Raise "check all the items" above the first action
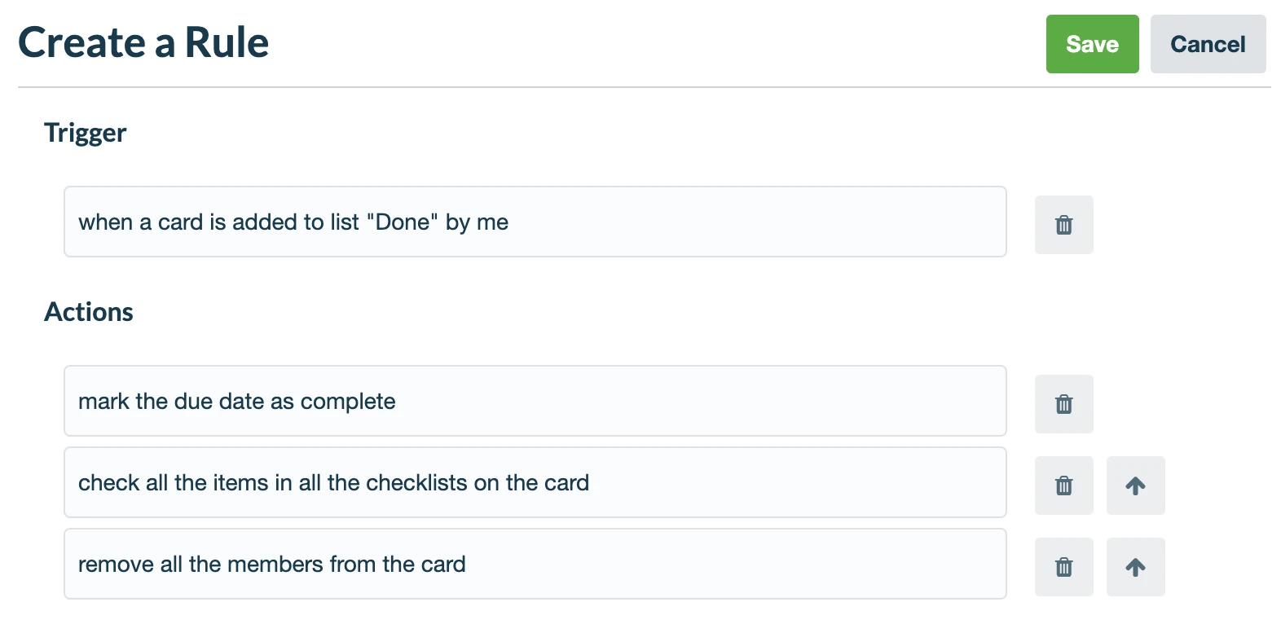This screenshot has width=1281, height=624. point(1135,485)
